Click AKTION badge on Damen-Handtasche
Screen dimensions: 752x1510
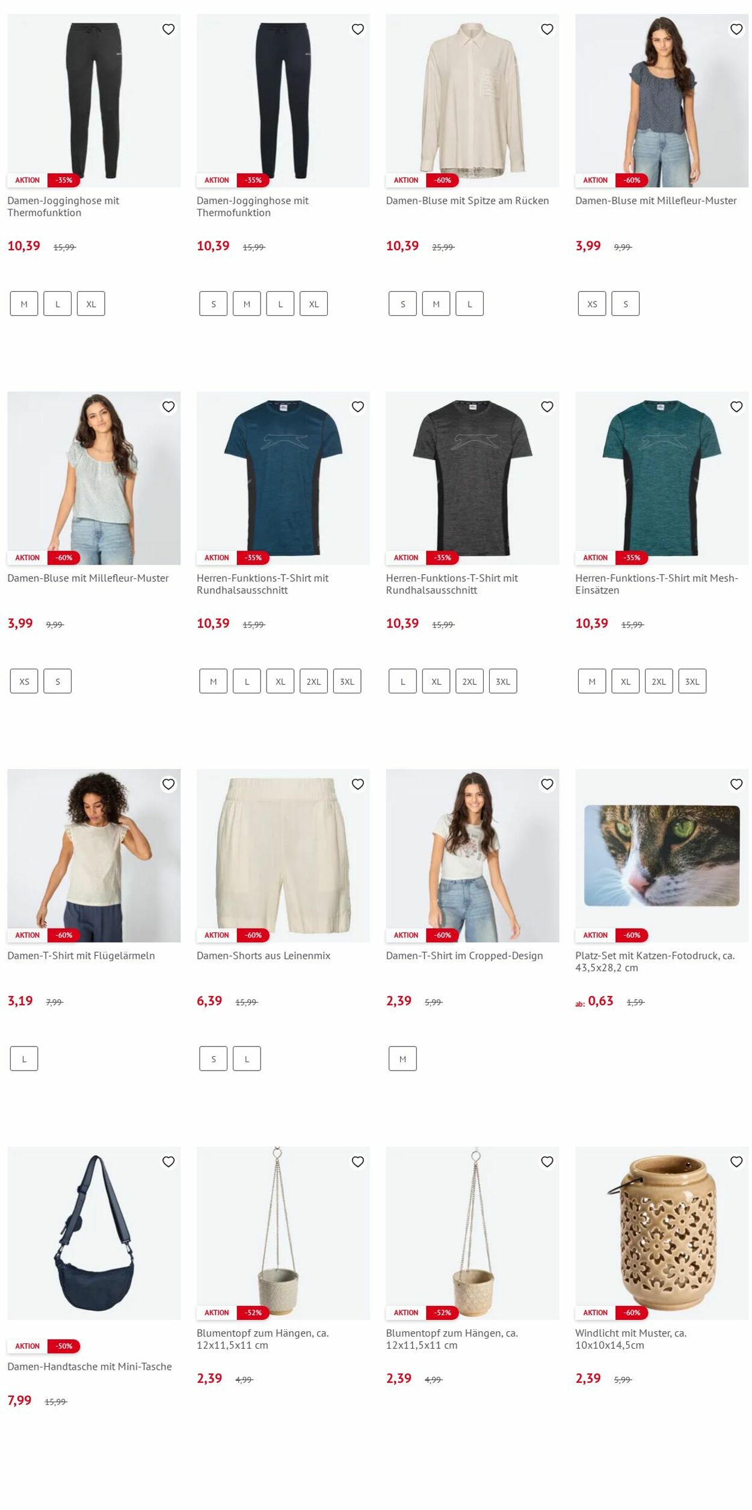[x=28, y=1346]
